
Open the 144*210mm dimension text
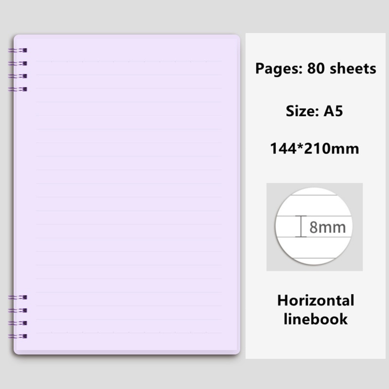316,146
